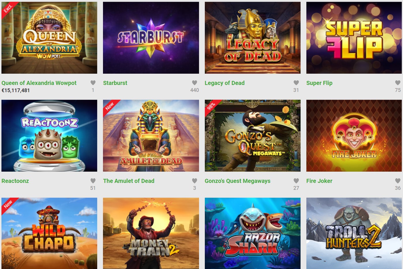
Task: Open the Gonzo's Quest Megaways title link
Action: click(x=237, y=181)
